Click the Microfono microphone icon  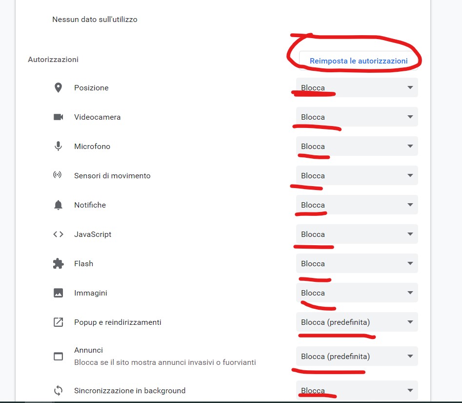tap(58, 146)
